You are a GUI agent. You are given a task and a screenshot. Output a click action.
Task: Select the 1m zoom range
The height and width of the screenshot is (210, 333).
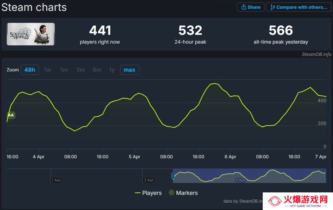coord(64,70)
